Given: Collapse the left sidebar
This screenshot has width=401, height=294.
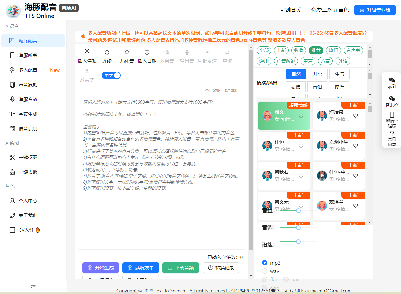Looking at the screenshot, I should click(x=33, y=287).
